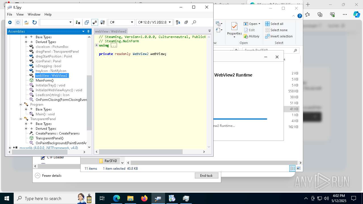
Task: Click Select none in Explorer ribbon
Action: [276, 30]
